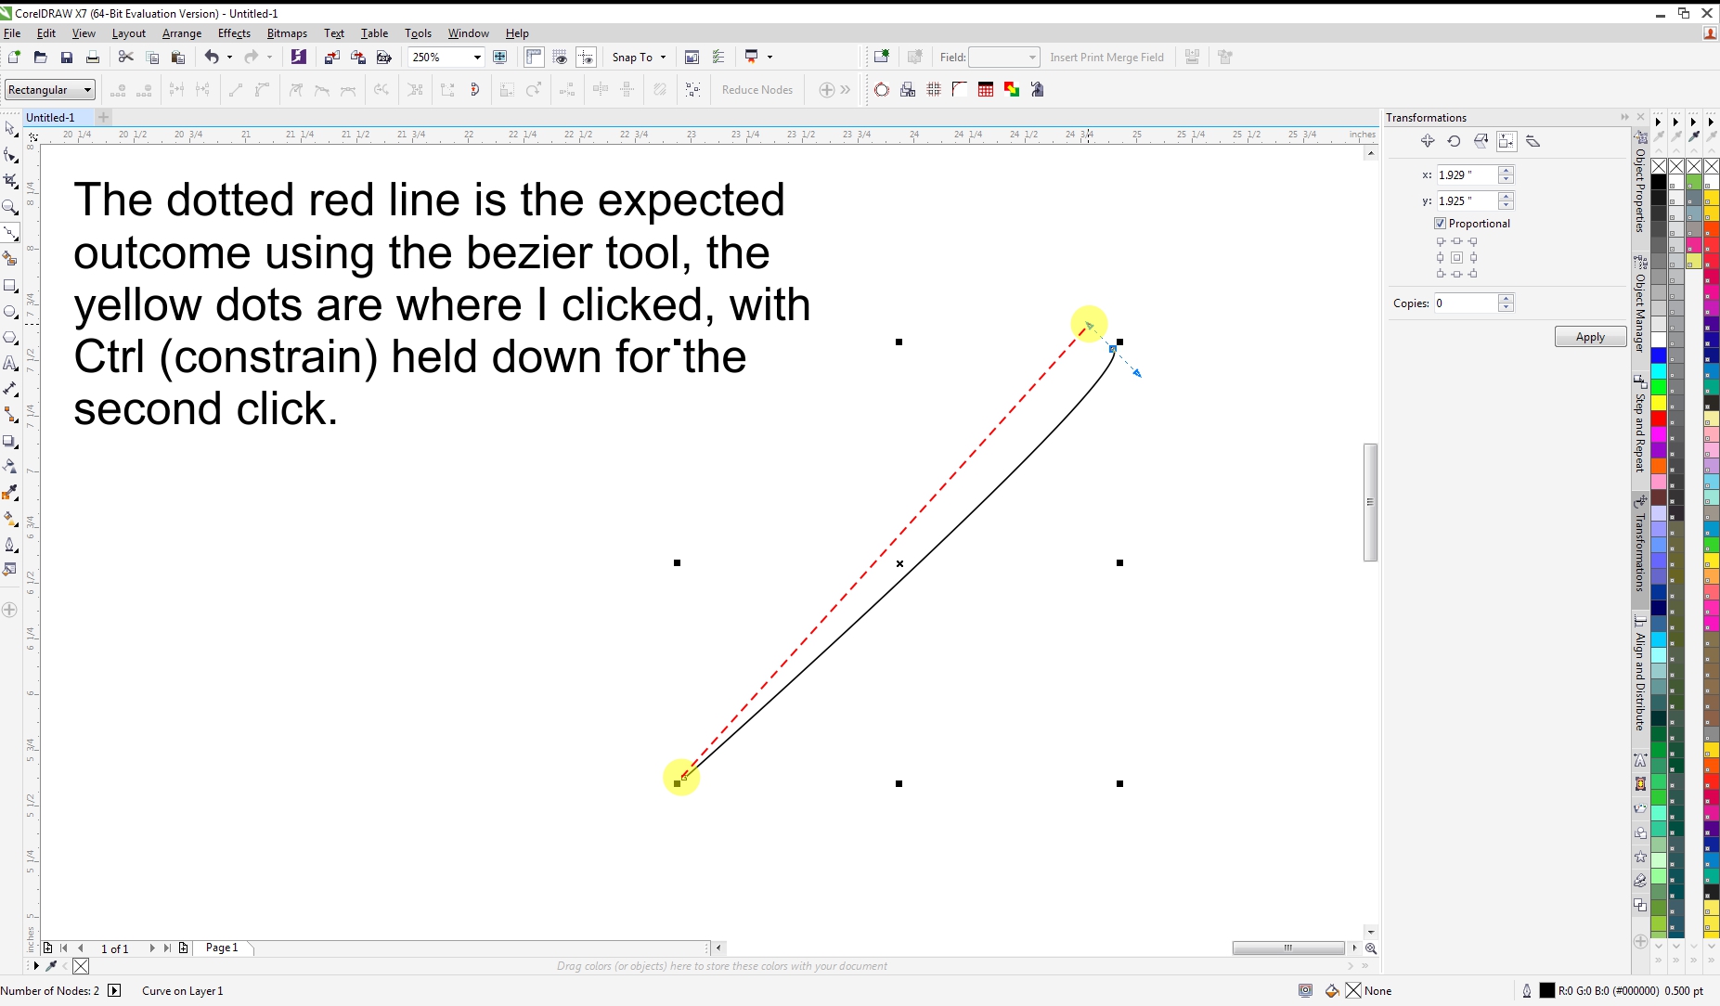Click the Undo arrow icon
Viewport: 1720px width, 1006px height.
click(212, 58)
